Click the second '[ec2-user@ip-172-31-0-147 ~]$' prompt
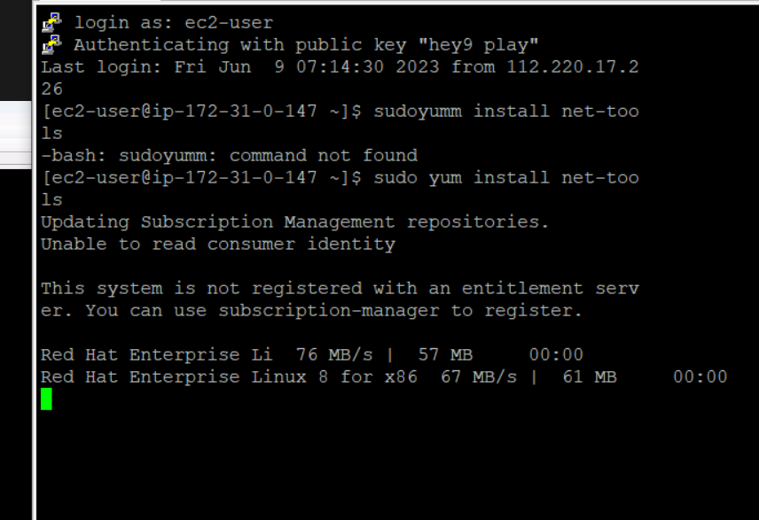 [x=201, y=177]
